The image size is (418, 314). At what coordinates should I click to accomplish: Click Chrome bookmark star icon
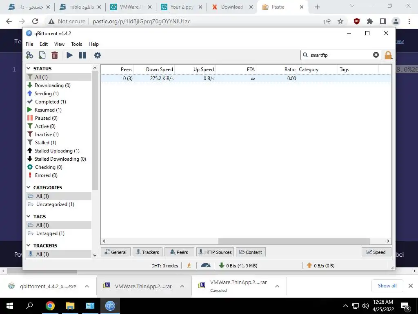coord(340,21)
